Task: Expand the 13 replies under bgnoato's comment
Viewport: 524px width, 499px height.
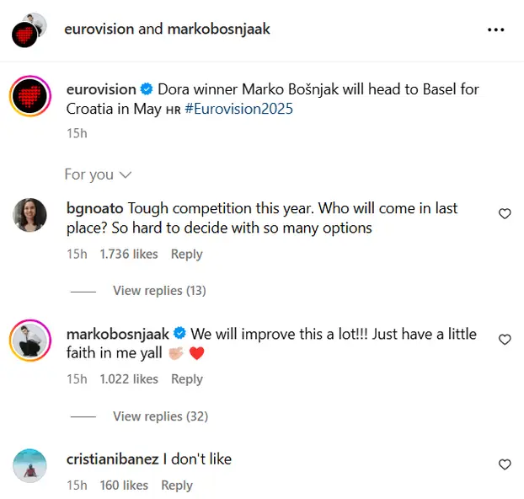Action: pyautogui.click(x=159, y=291)
